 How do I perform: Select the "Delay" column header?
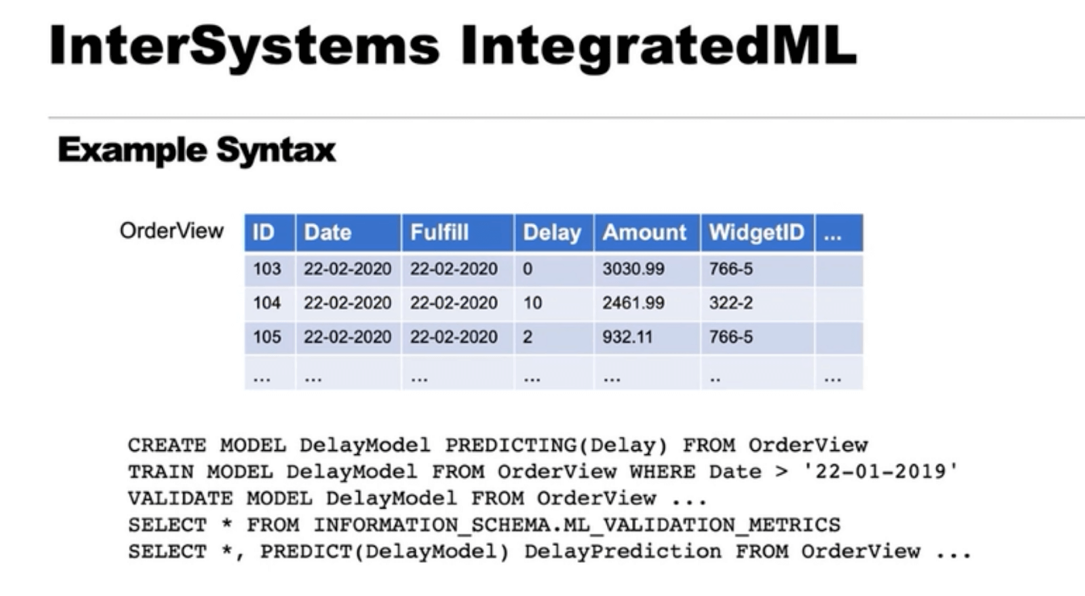coord(554,233)
